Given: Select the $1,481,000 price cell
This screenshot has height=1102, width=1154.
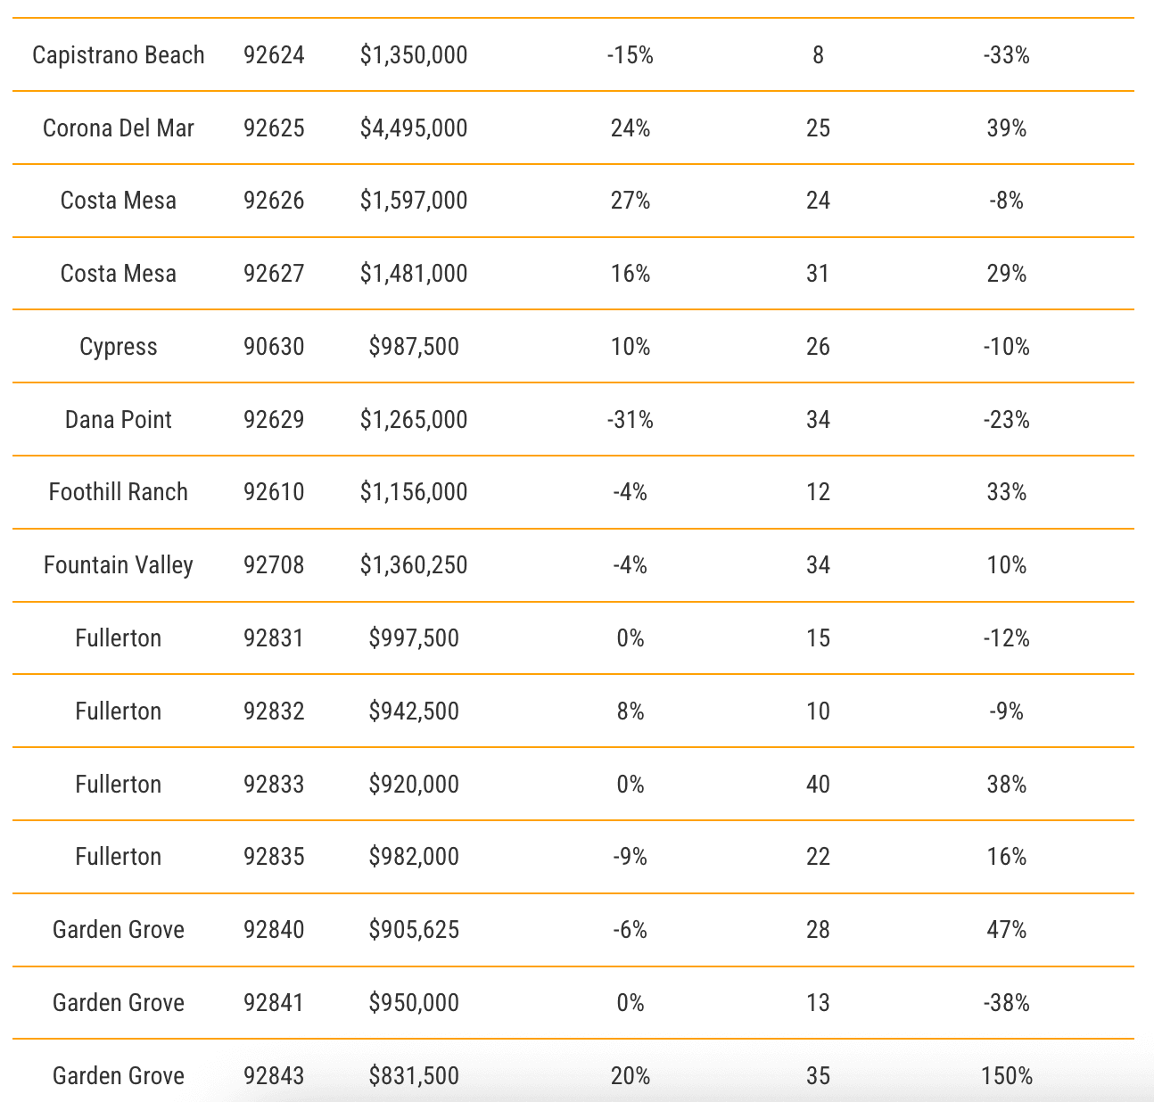Looking at the screenshot, I should (x=414, y=274).
